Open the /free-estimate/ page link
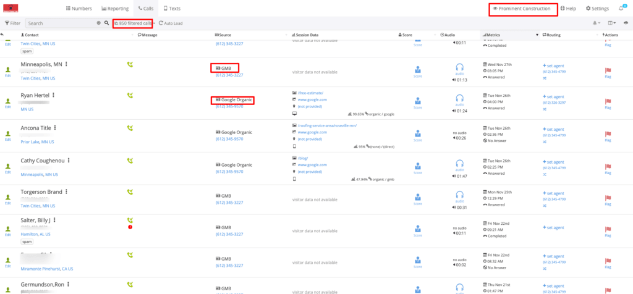633x294 pixels. pyautogui.click(x=312, y=92)
